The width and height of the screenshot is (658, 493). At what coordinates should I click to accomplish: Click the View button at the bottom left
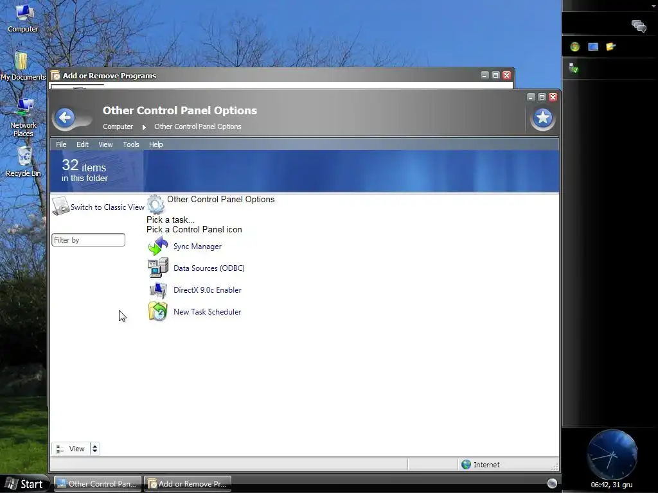coord(71,449)
